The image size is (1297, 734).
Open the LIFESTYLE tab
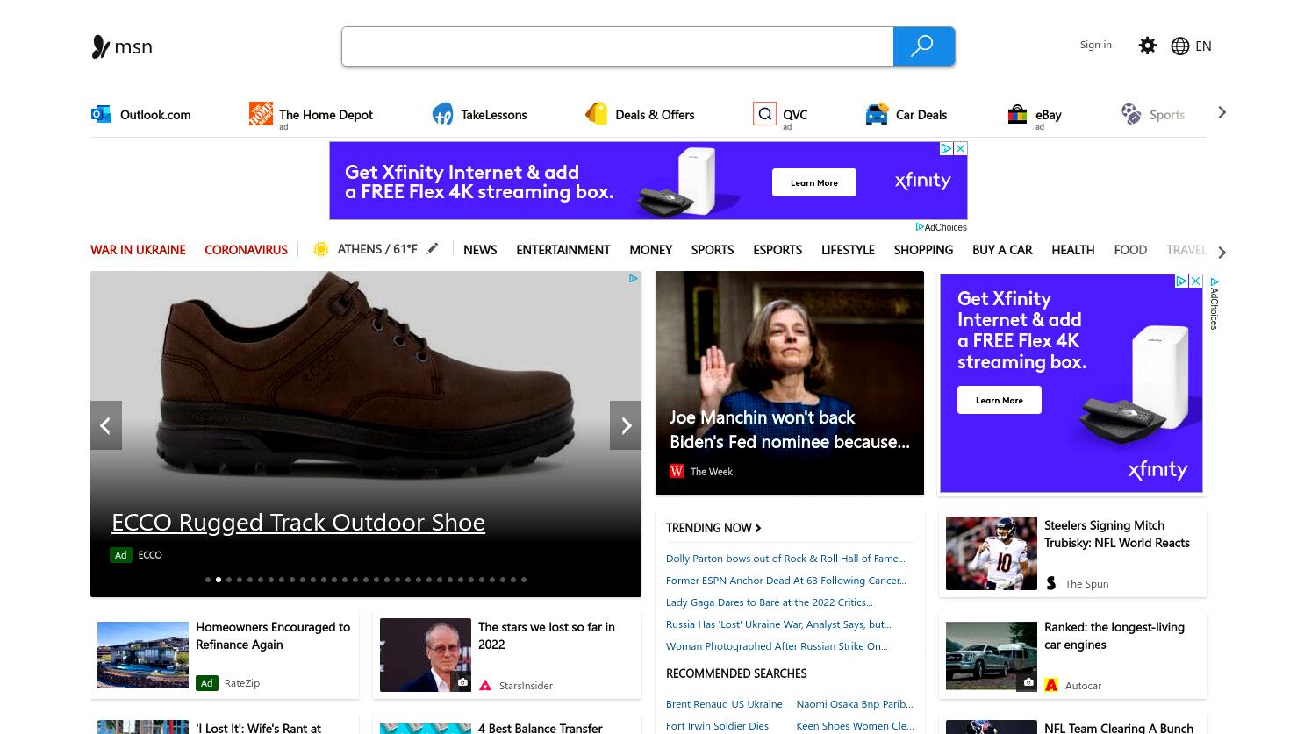click(848, 250)
